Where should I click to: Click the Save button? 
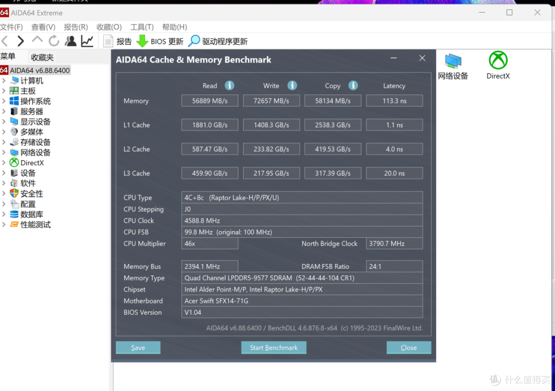138,347
